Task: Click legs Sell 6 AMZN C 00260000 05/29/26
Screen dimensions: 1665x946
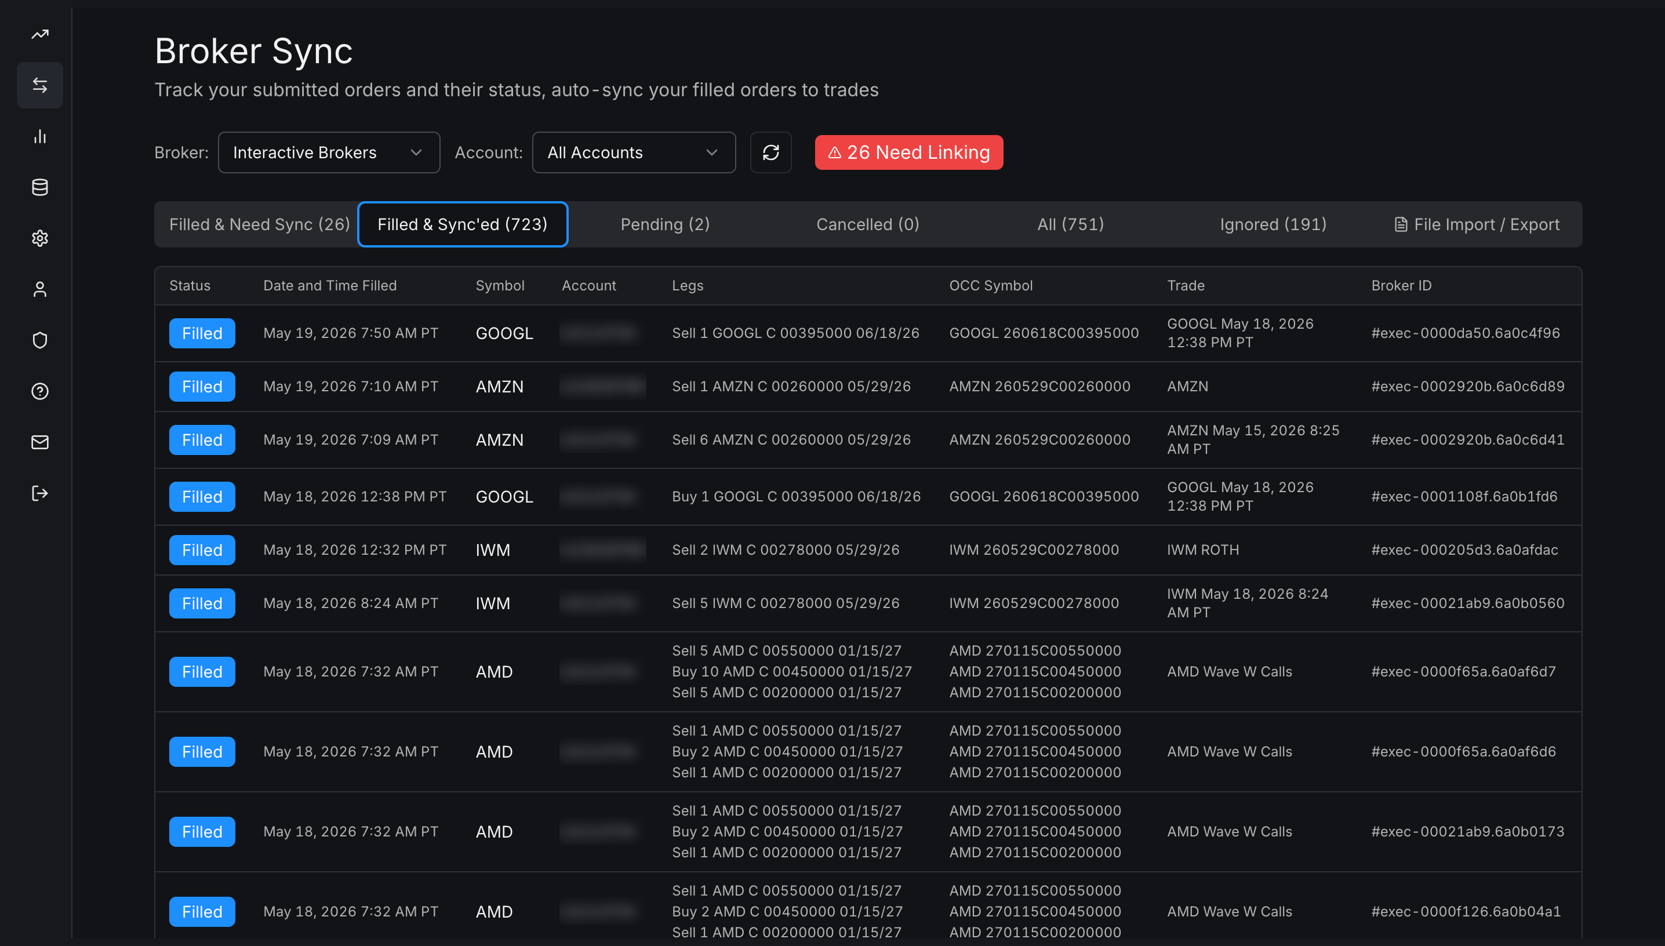Action: [x=791, y=440]
